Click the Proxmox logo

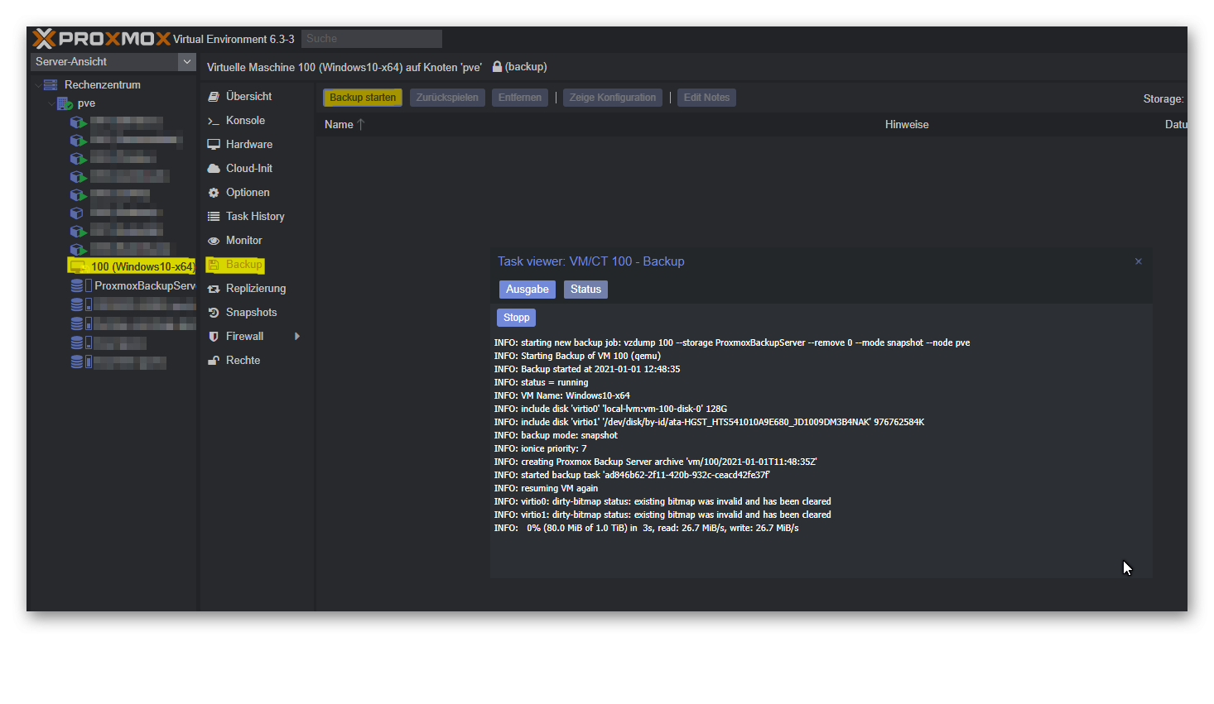101,38
